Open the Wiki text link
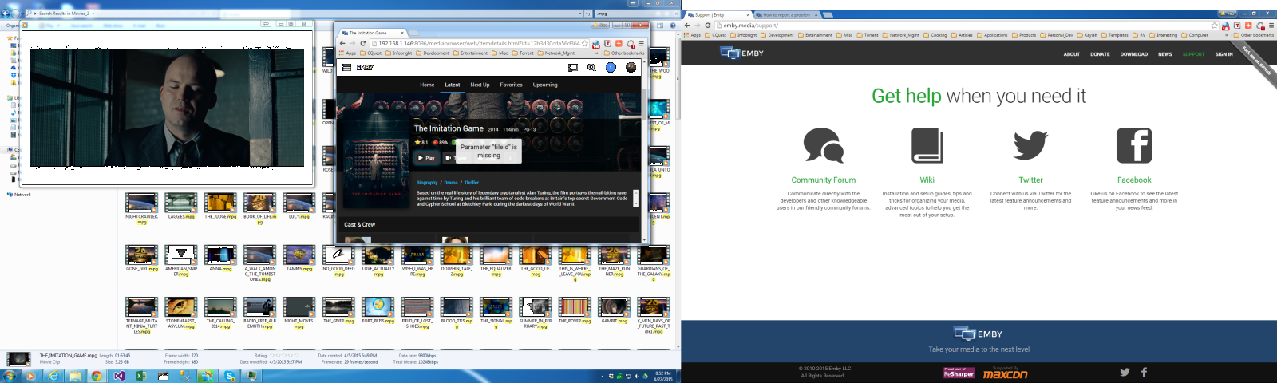1277x383 pixels. point(927,180)
